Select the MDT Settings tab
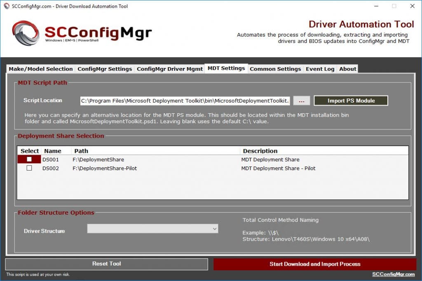422x281 pixels. (x=226, y=68)
